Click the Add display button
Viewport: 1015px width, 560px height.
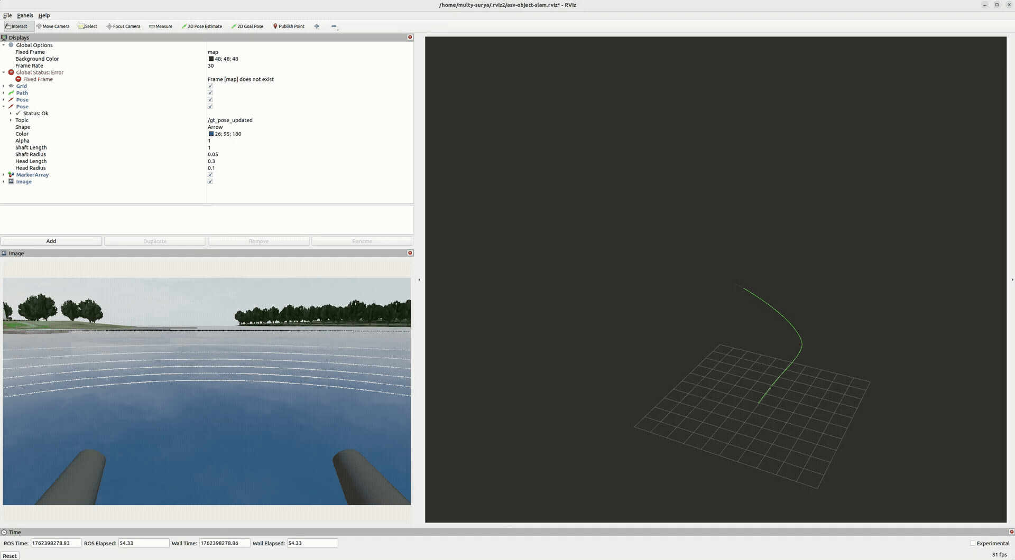tap(51, 241)
